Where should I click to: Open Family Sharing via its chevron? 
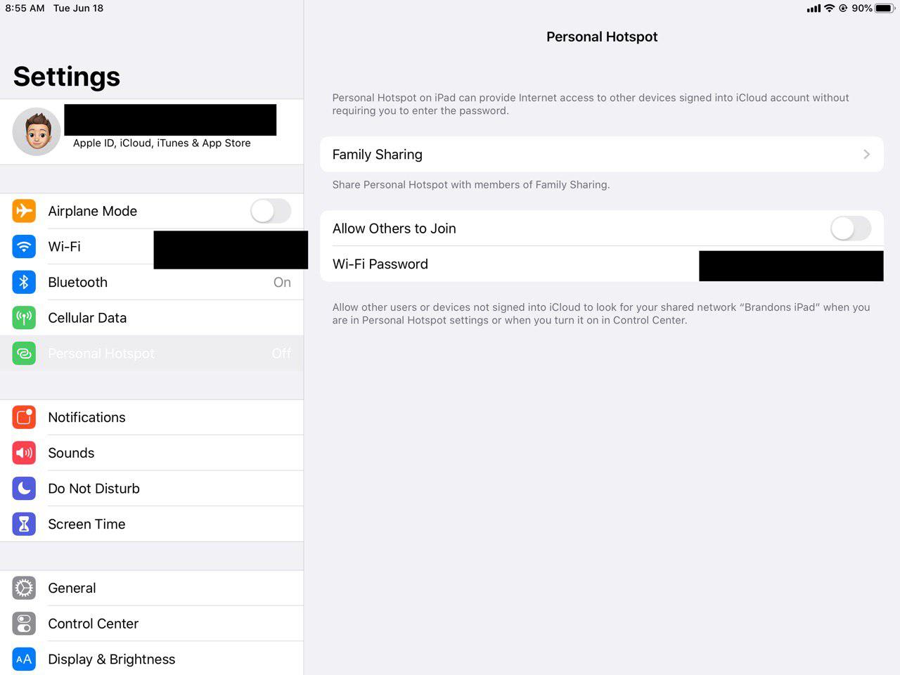[866, 155]
